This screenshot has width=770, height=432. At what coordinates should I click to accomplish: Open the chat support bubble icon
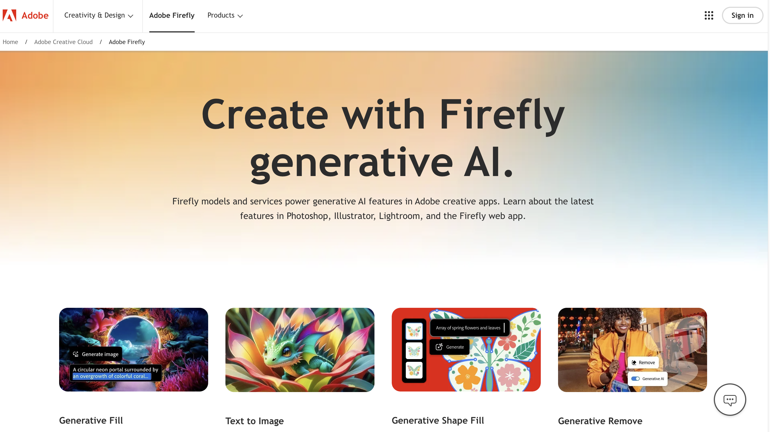pos(730,399)
